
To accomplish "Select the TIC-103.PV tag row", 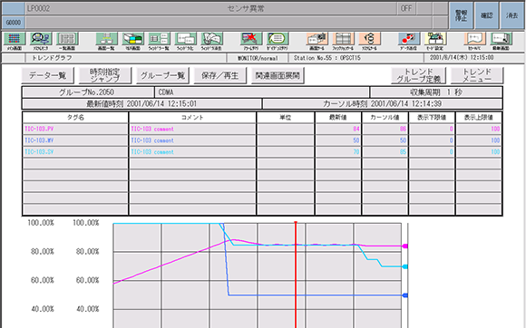I will tap(262, 129).
